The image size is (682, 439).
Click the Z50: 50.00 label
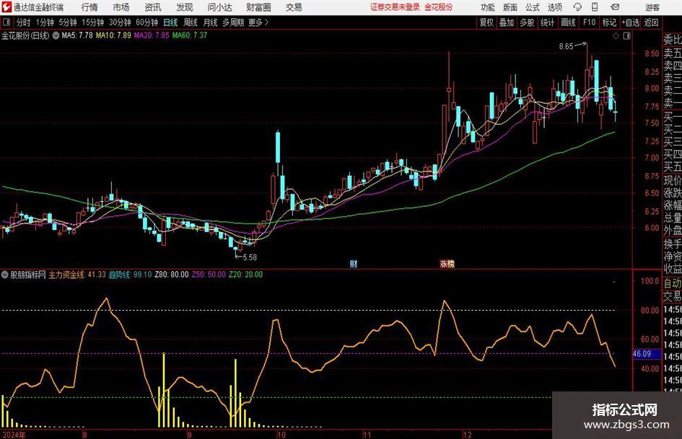[209, 275]
